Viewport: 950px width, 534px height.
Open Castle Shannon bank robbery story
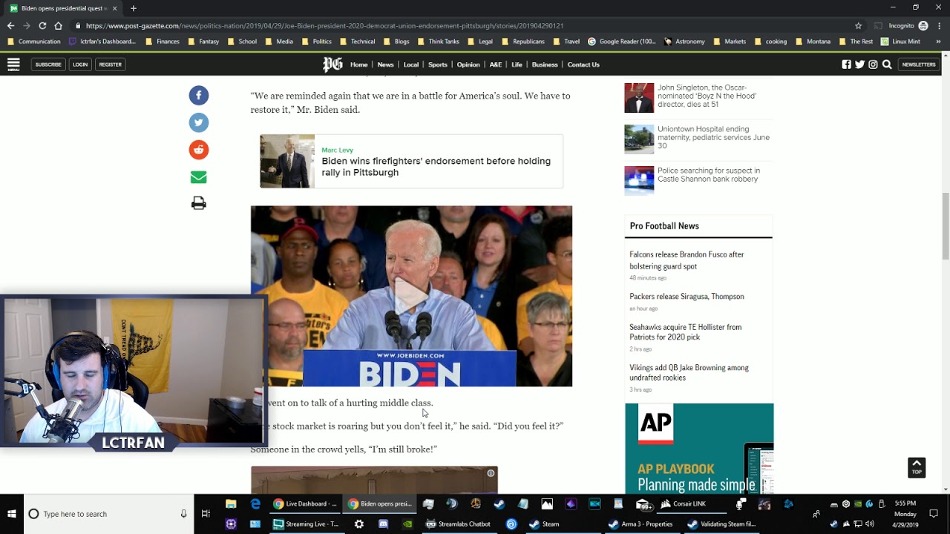coord(709,175)
